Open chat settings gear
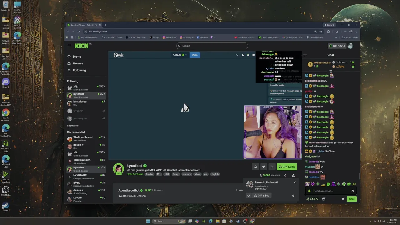 pyautogui.click(x=343, y=199)
